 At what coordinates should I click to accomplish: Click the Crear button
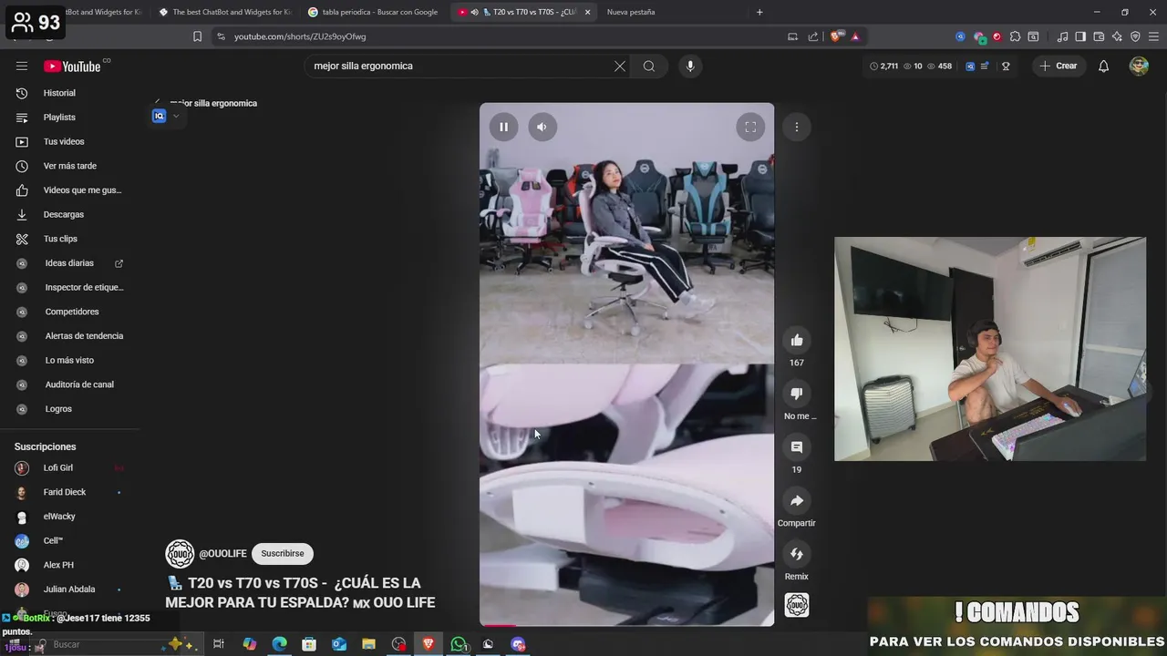coord(1059,66)
